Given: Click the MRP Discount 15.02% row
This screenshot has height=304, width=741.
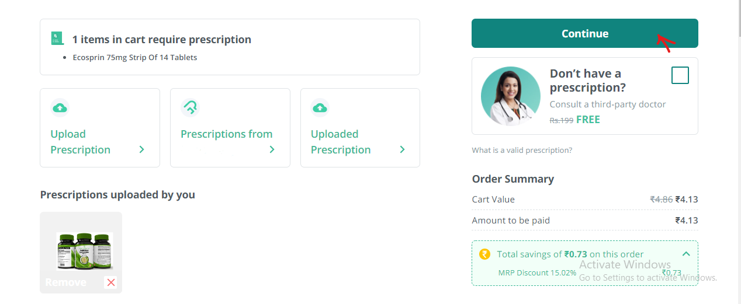Looking at the screenshot, I should tap(537, 272).
